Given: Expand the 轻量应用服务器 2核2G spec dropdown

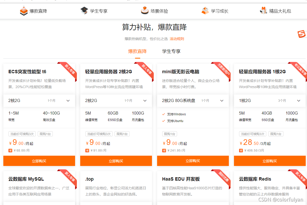Looking at the screenshot, I should (116, 100).
